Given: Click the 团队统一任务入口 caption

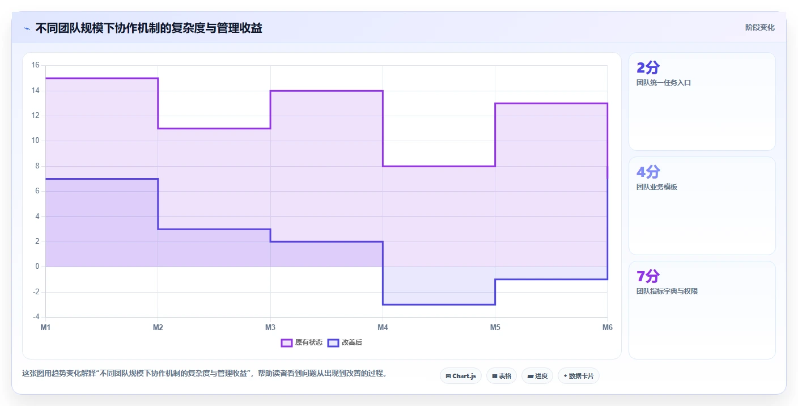Looking at the screenshot, I should point(664,83).
